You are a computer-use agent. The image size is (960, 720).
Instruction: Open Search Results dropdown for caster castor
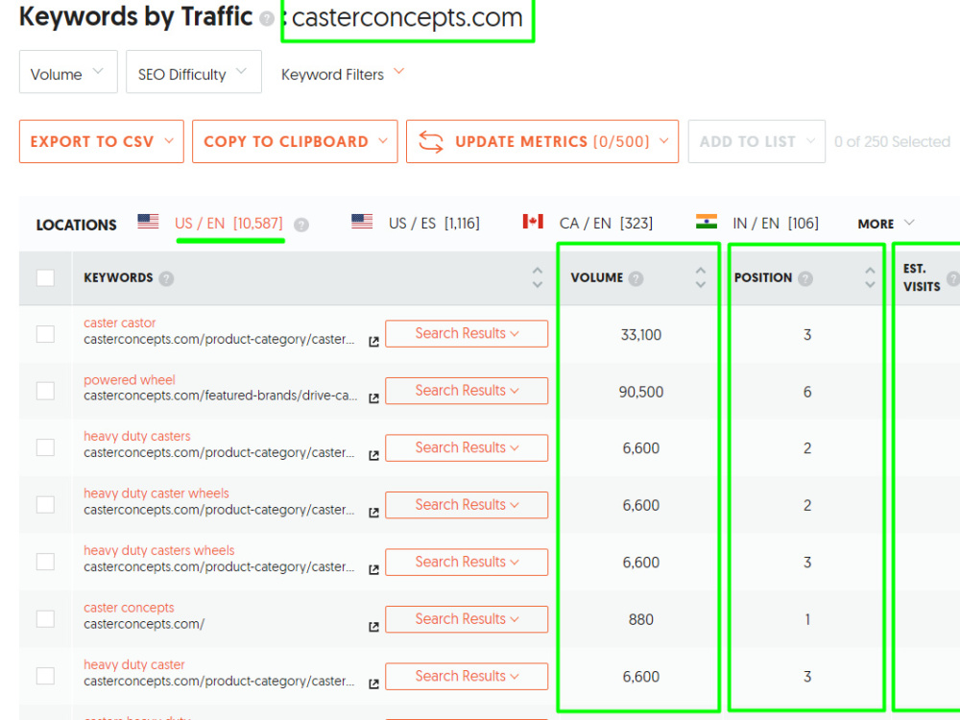[x=467, y=334]
